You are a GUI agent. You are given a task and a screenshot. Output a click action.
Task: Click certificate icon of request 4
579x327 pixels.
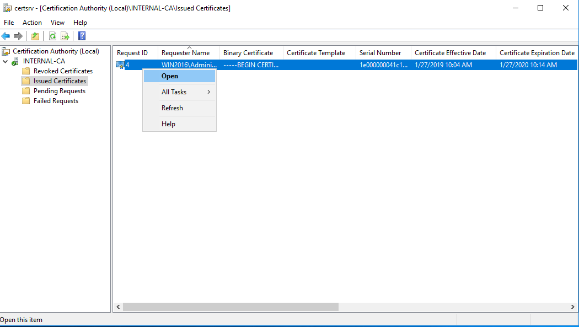click(120, 65)
